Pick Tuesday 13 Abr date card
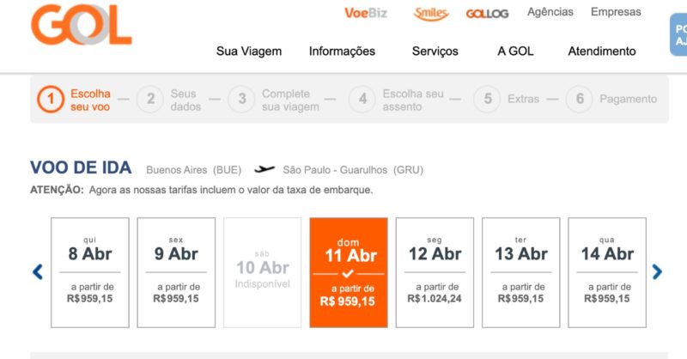The height and width of the screenshot is (359, 687). pos(520,272)
